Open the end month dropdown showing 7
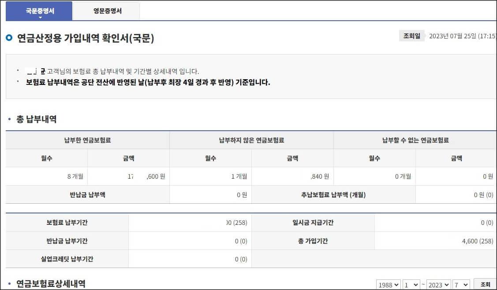The height and width of the screenshot is (290, 497). (x=461, y=285)
